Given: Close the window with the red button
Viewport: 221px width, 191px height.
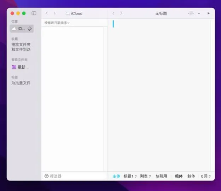Looking at the screenshot, I should (12, 13).
